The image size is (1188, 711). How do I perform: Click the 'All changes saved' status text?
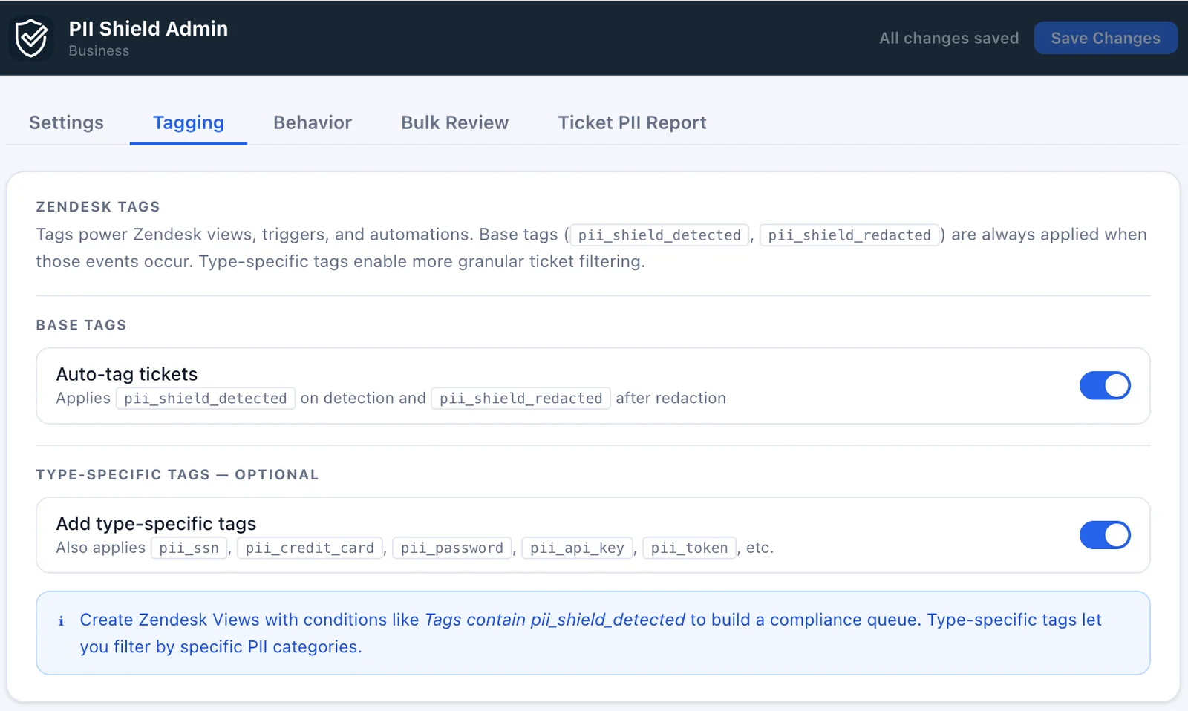pyautogui.click(x=949, y=38)
